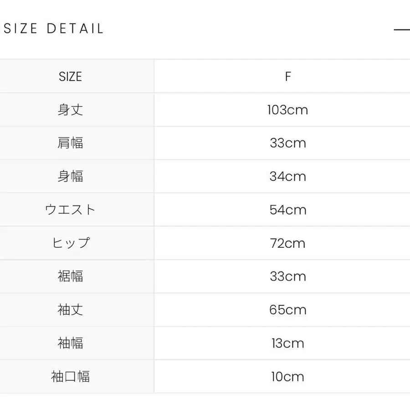Select the 34cm value cell

287,176
